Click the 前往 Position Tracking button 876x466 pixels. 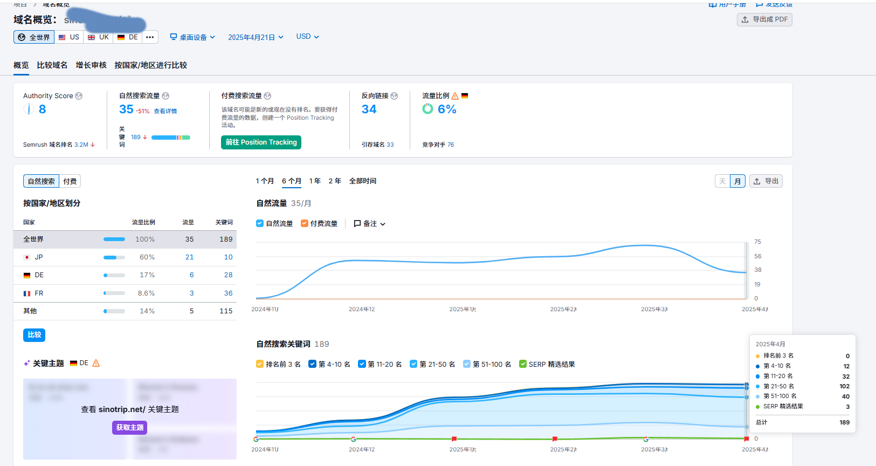point(261,142)
